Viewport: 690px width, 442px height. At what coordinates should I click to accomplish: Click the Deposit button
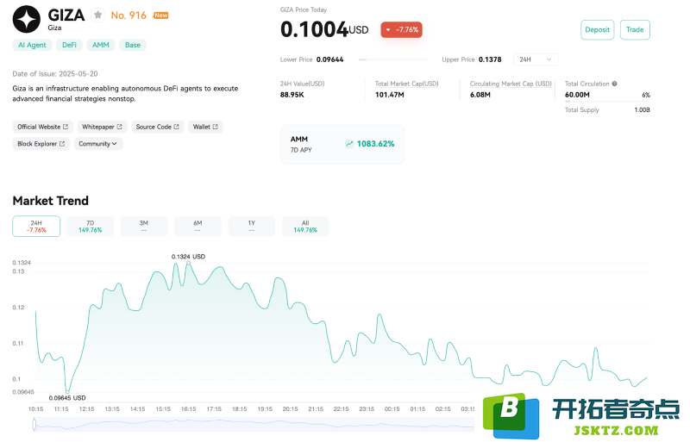tap(597, 30)
